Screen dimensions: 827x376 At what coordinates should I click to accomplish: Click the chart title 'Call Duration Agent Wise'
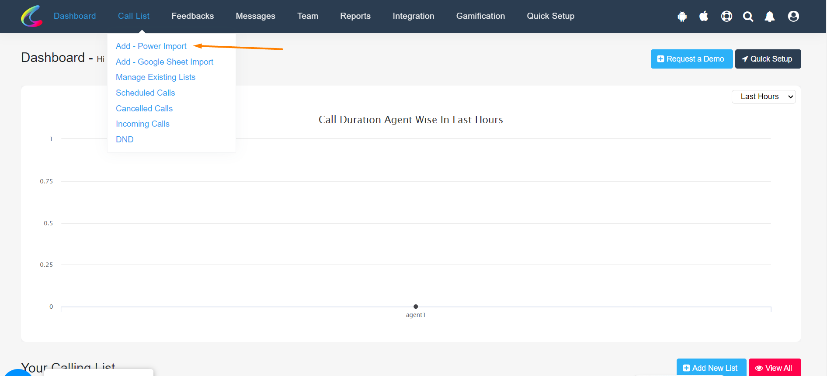click(x=411, y=120)
